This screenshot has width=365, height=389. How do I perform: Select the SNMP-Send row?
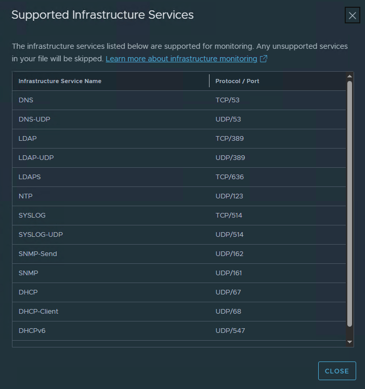click(37, 254)
